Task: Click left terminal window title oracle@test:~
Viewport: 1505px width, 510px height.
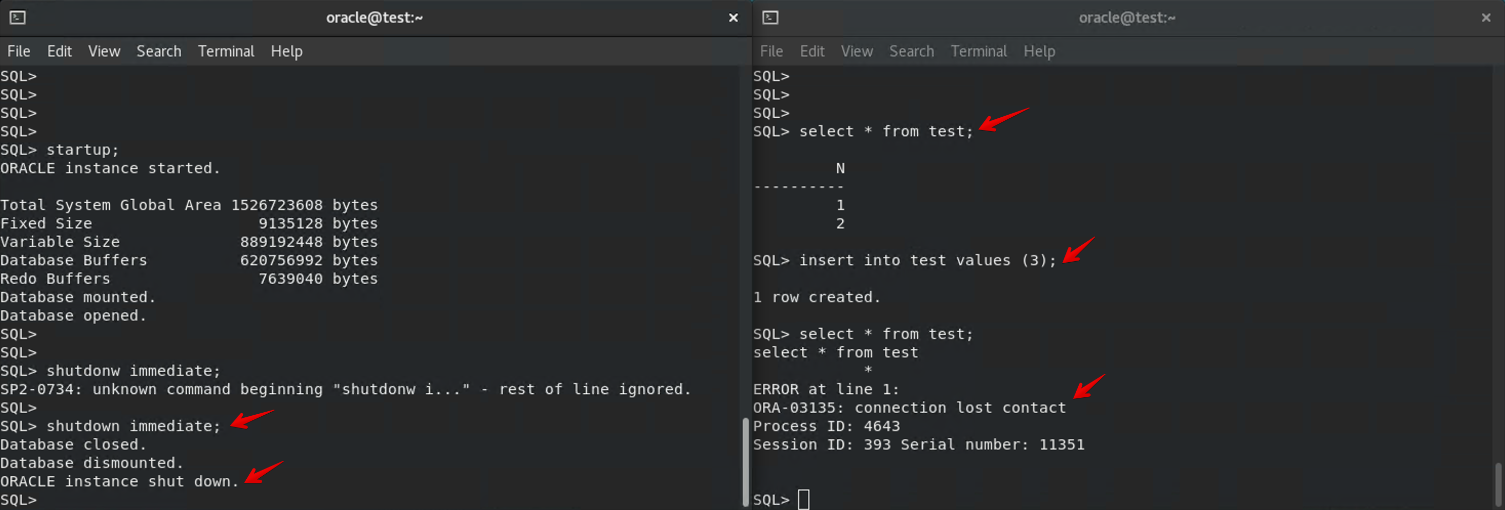Action: pos(374,17)
